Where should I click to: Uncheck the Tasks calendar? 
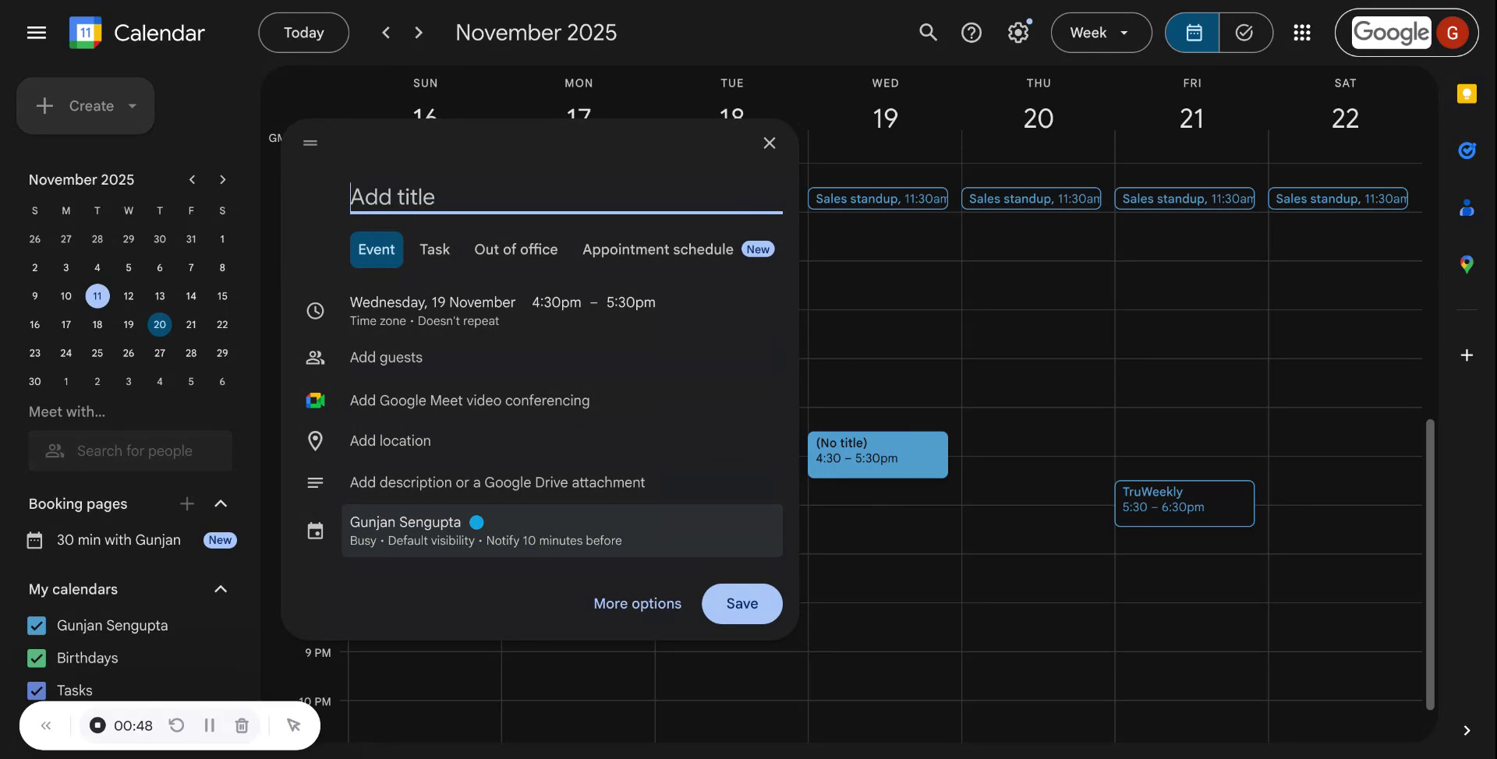(x=36, y=690)
